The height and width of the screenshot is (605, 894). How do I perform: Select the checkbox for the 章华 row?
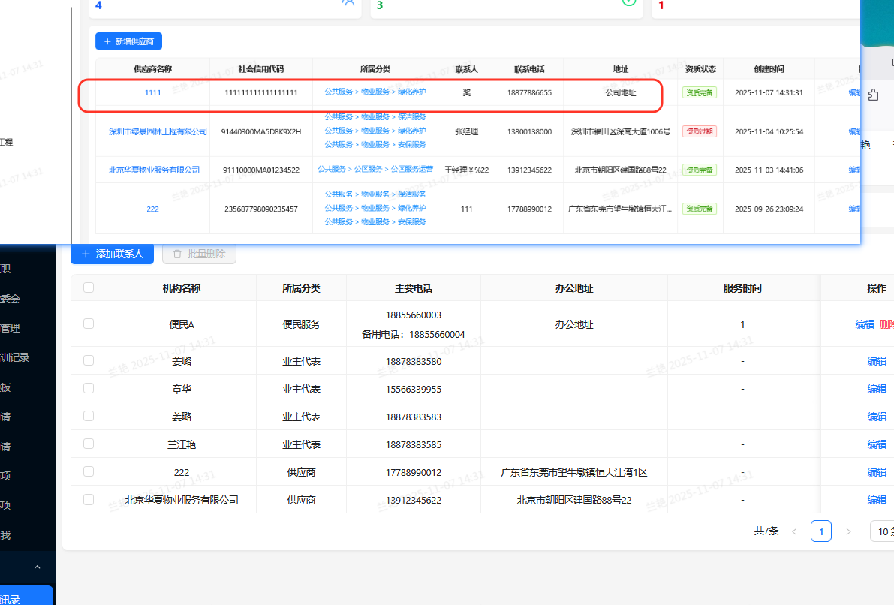point(89,388)
